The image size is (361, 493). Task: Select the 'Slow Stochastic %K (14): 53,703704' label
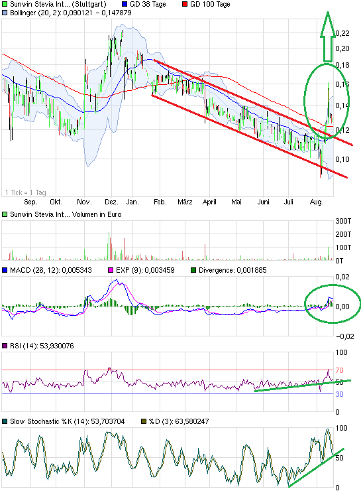67,421
